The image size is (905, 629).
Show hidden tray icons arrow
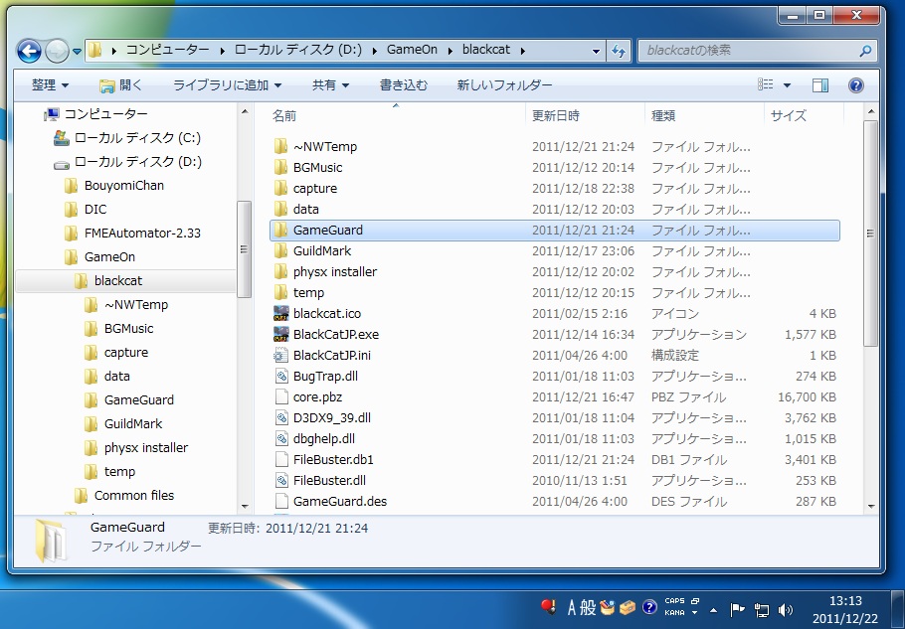tap(713, 608)
